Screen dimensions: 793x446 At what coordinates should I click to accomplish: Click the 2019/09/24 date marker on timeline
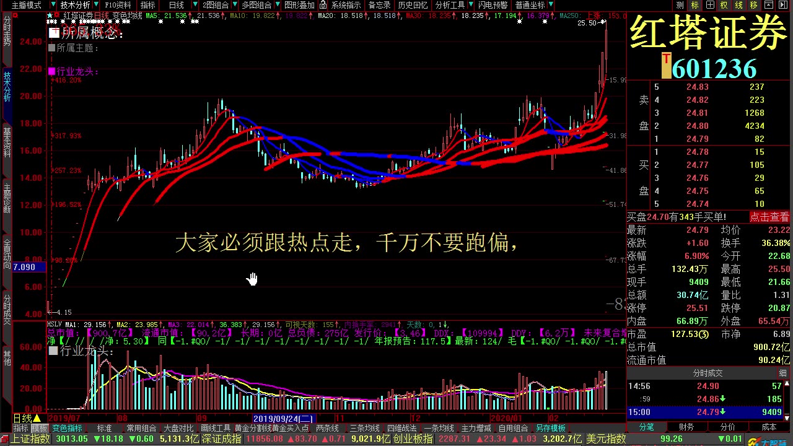coord(284,419)
